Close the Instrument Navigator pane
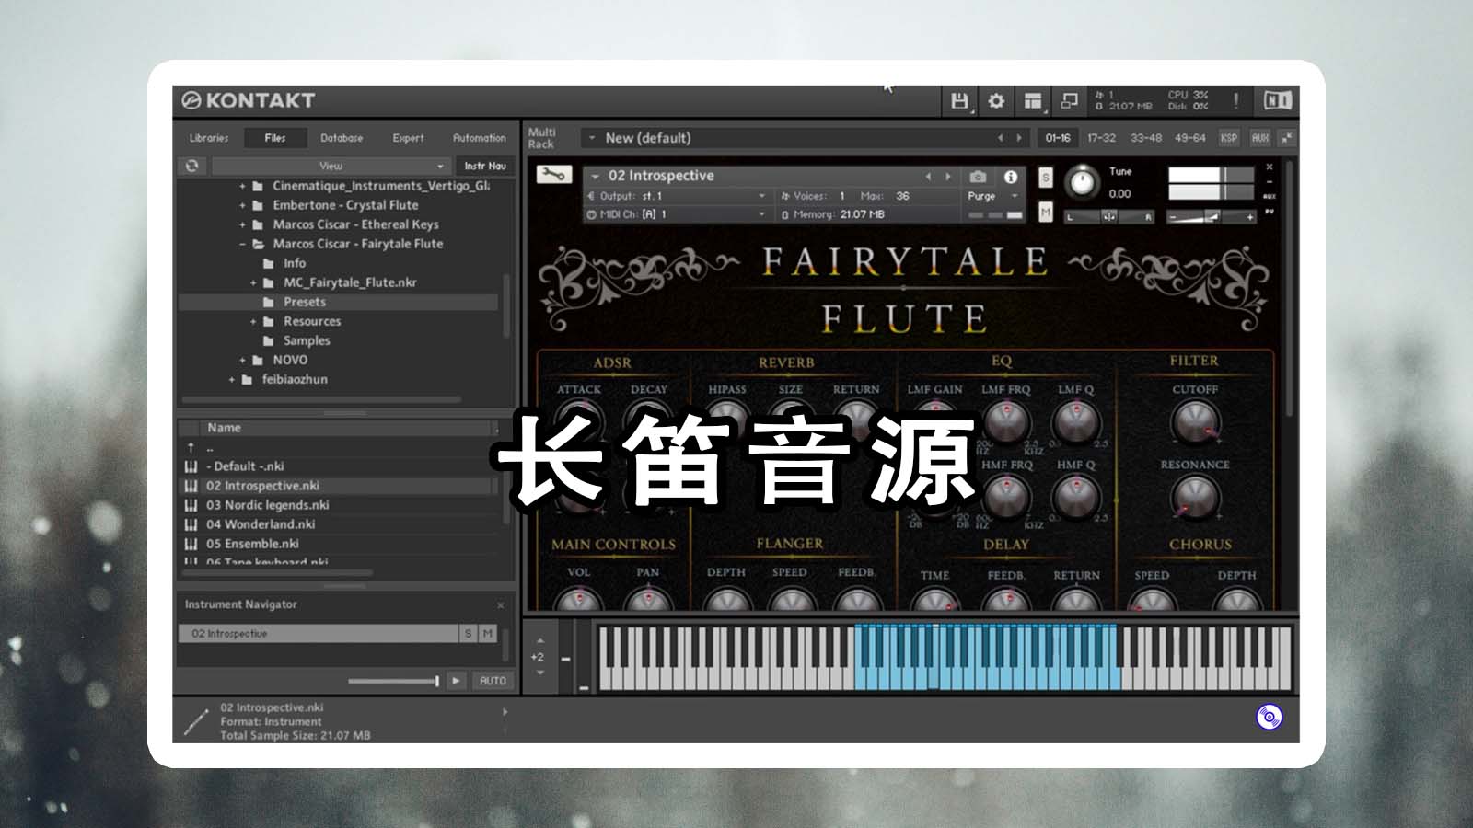1473x828 pixels. (x=501, y=605)
